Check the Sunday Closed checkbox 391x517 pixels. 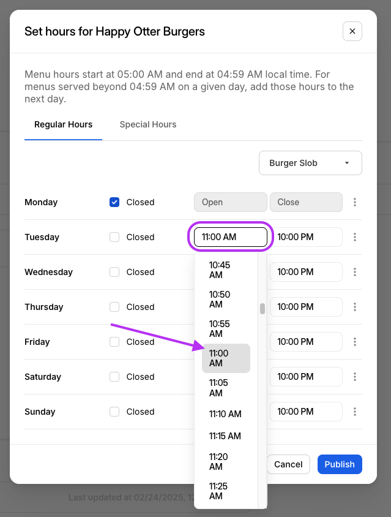[x=114, y=412]
